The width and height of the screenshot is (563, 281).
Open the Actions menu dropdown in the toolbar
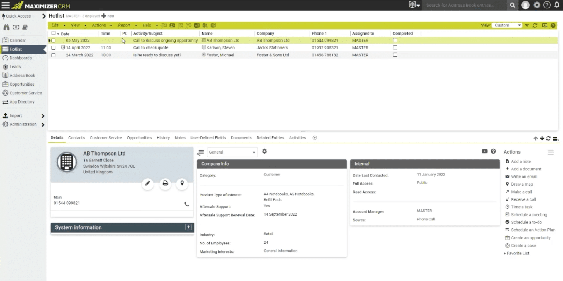tap(102, 25)
